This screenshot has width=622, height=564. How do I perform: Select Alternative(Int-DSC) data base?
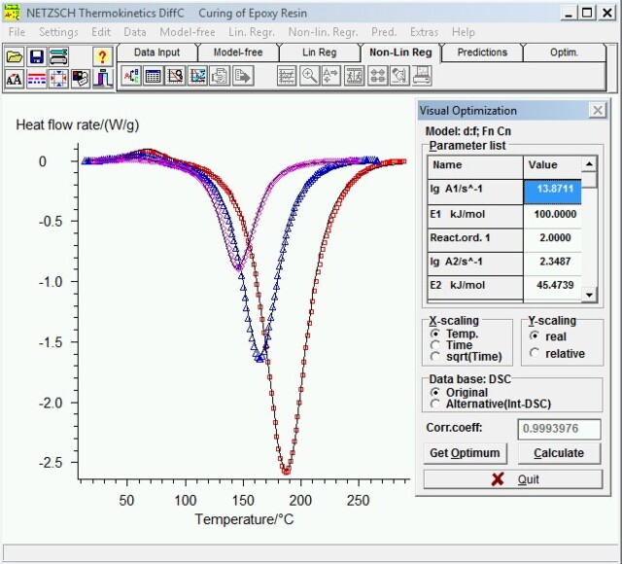[x=434, y=404]
